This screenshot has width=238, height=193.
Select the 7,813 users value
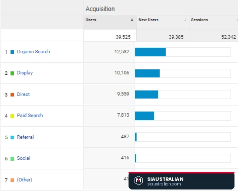coord(123,115)
